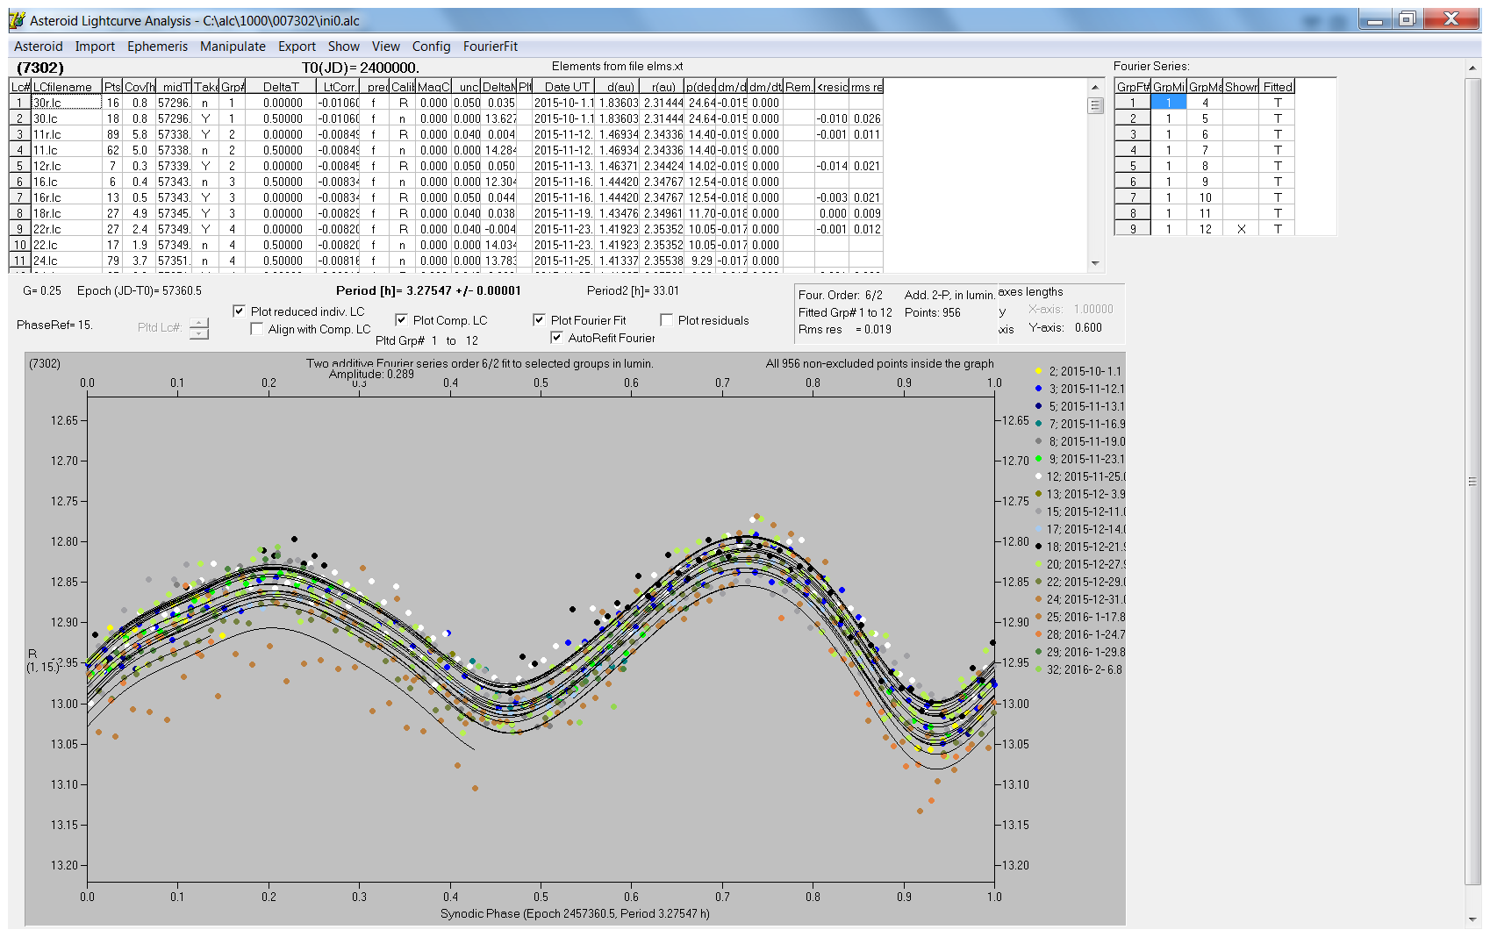
Task: Open the Import menu
Action: tap(95, 46)
